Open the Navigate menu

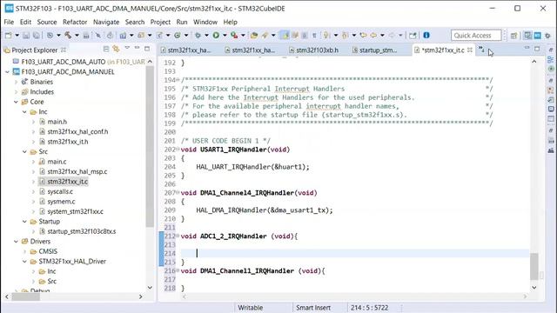106,22
